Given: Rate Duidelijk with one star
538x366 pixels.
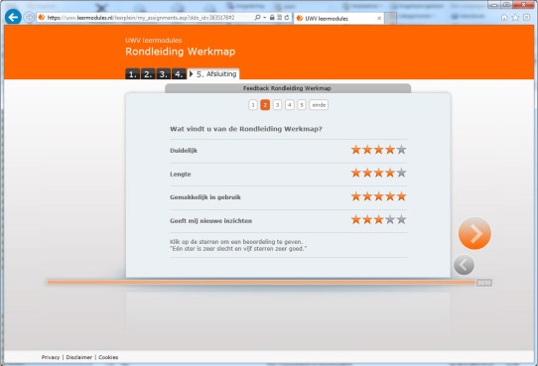Looking at the screenshot, I should click(x=356, y=150).
